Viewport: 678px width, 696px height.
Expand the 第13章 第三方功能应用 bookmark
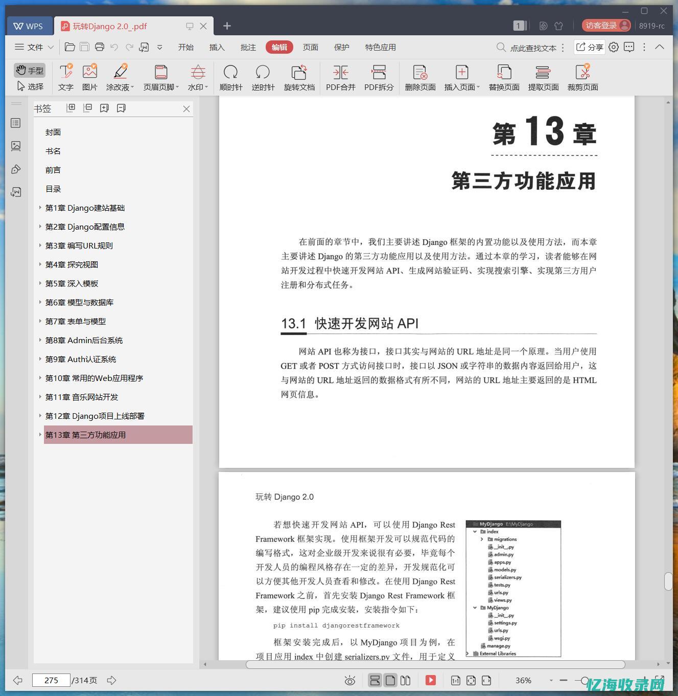point(40,435)
